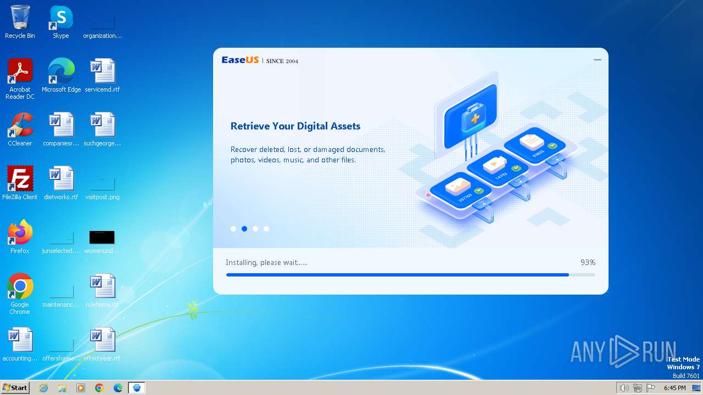Open the volume control in system tray

[624, 388]
